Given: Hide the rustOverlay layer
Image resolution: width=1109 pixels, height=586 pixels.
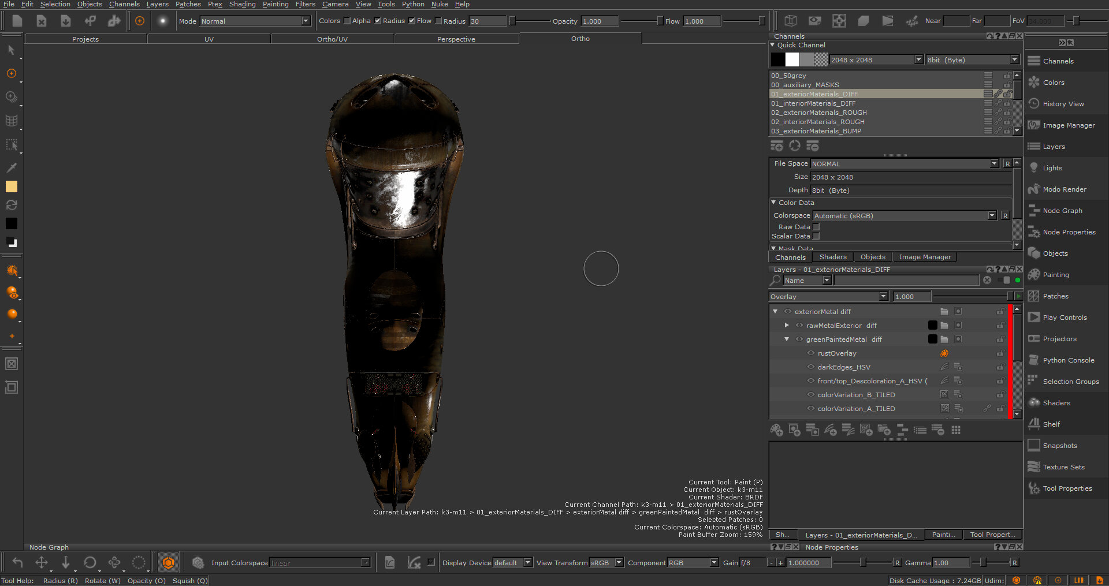Looking at the screenshot, I should coord(811,353).
